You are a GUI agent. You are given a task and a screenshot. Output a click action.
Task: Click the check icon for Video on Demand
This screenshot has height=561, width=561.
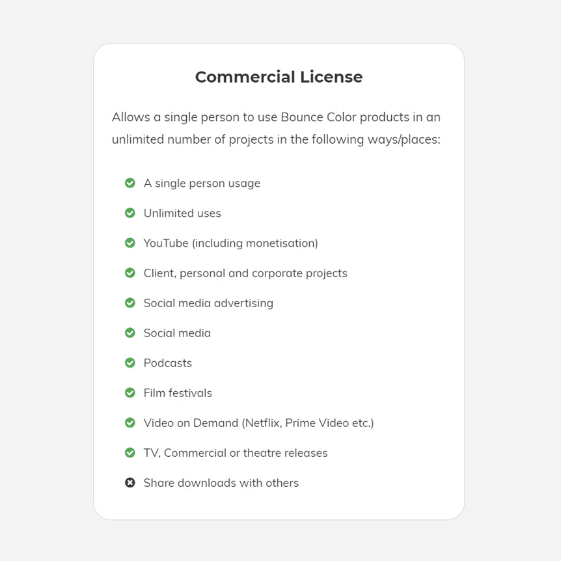pyautogui.click(x=130, y=422)
